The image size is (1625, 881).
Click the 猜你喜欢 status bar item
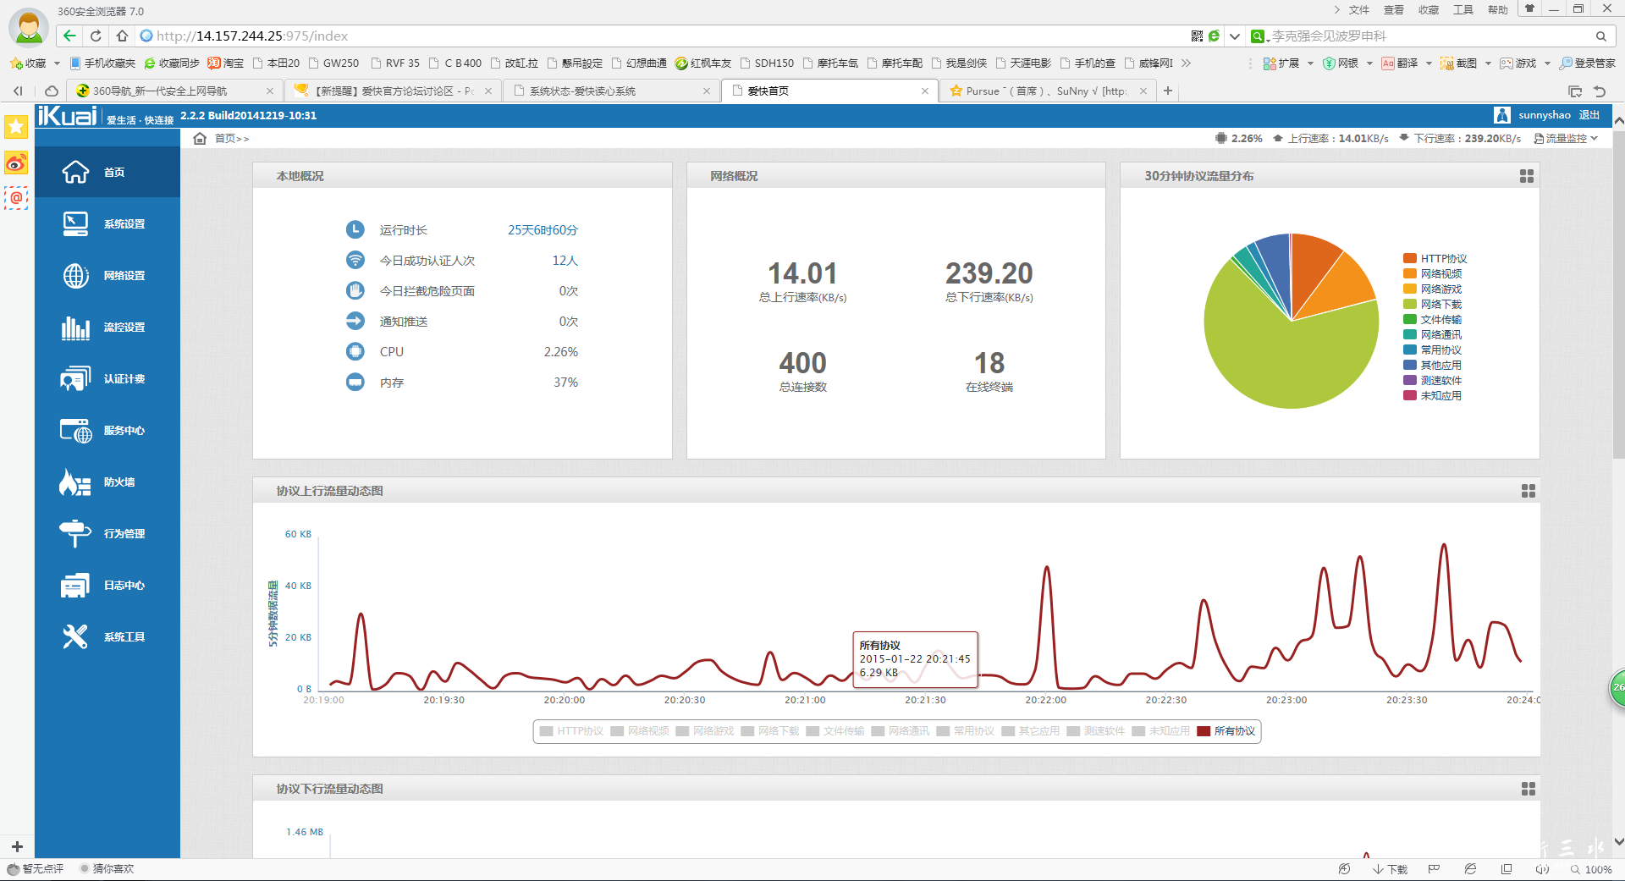pos(107,869)
